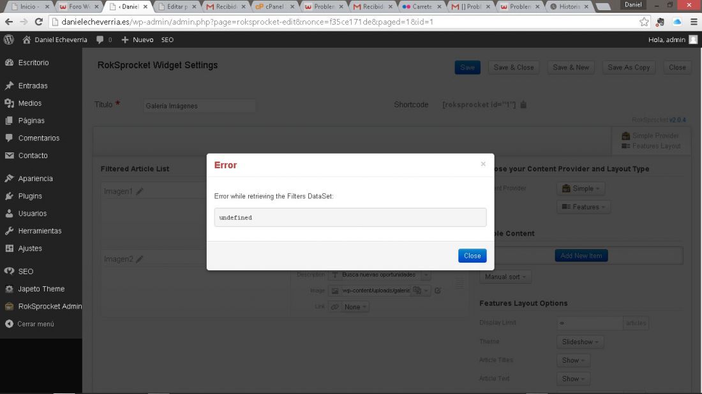Switch to the Histori browser tab
The height and width of the screenshot is (394, 702).
click(x=569, y=7)
